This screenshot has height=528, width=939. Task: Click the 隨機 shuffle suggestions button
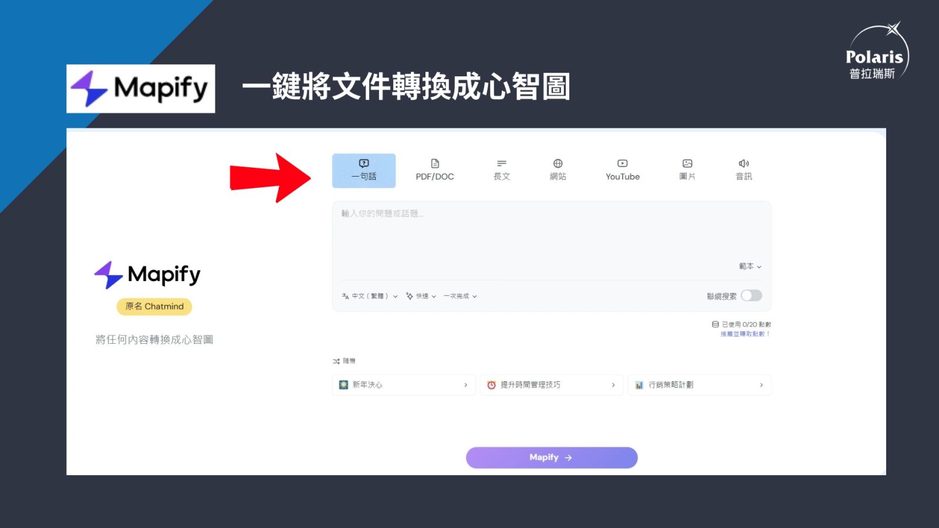(344, 361)
